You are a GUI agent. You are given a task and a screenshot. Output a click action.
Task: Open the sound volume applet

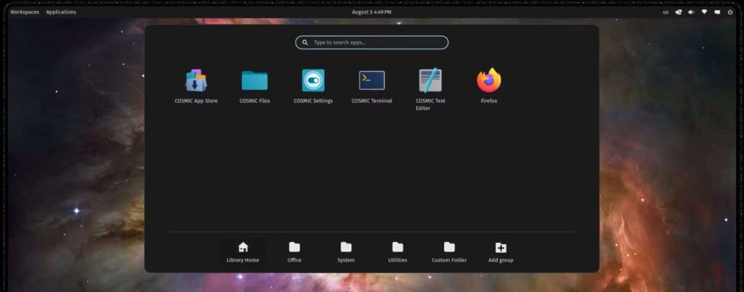(691, 12)
